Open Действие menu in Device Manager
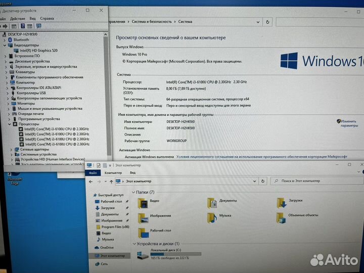Screen dimensions: 364x273 click(18, 19)
